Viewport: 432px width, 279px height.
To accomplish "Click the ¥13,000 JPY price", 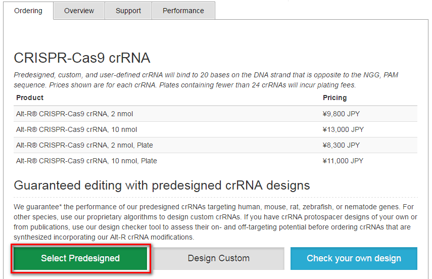I will coord(343,129).
